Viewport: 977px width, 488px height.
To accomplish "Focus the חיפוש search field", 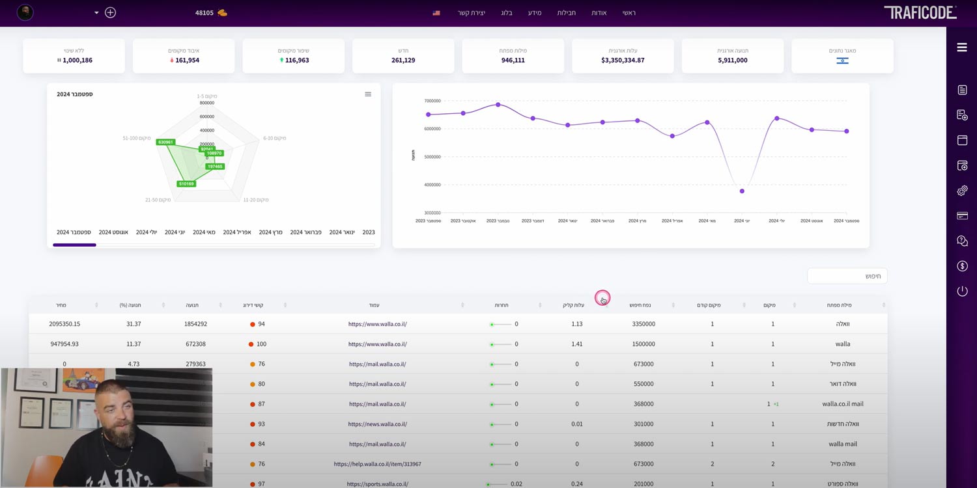I will 847,276.
